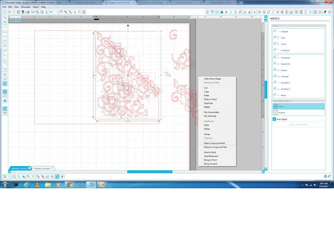Choose the Dovetail knife pattern
This screenshot has width=334, height=251.
click(299, 76)
